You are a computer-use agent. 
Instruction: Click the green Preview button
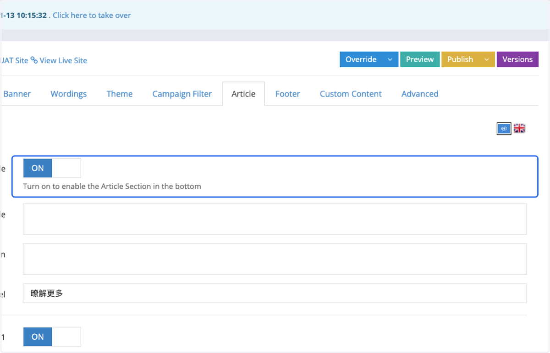pos(420,59)
